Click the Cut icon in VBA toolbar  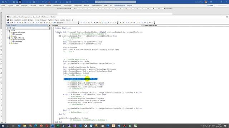point(18,23)
